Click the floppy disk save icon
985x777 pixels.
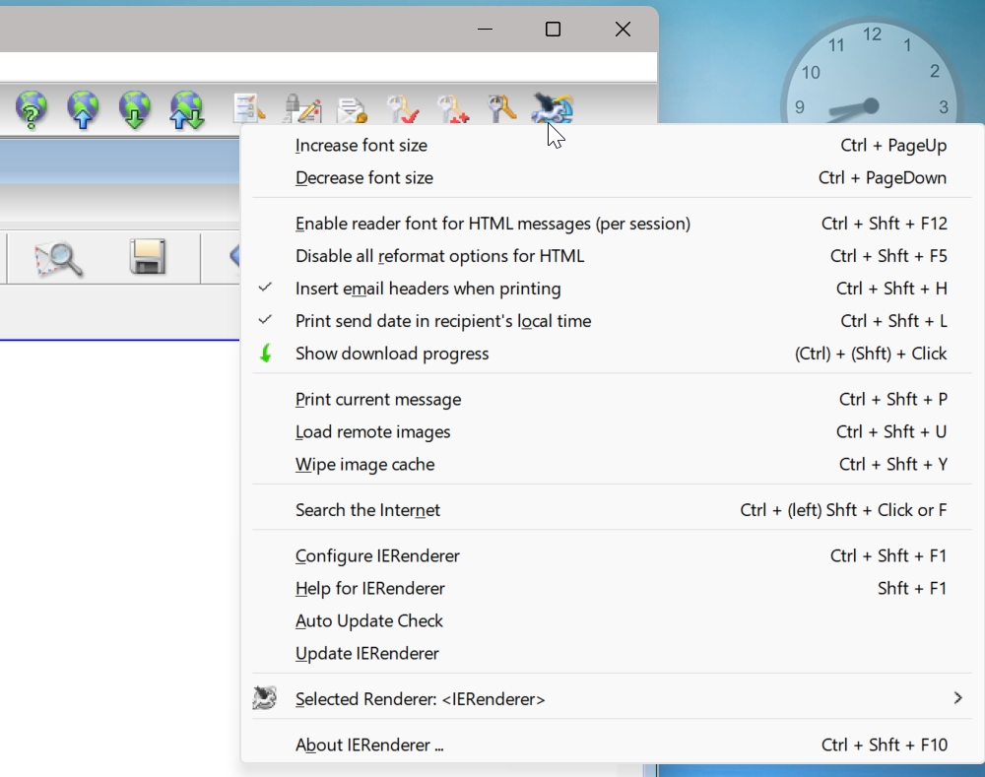pos(147,258)
